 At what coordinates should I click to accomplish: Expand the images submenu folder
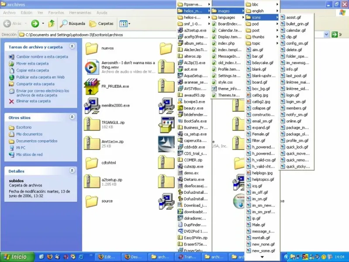pyautogui.click(x=227, y=10)
